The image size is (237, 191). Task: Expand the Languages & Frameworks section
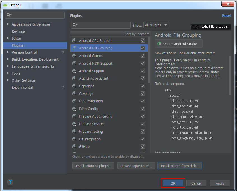tap(8, 66)
